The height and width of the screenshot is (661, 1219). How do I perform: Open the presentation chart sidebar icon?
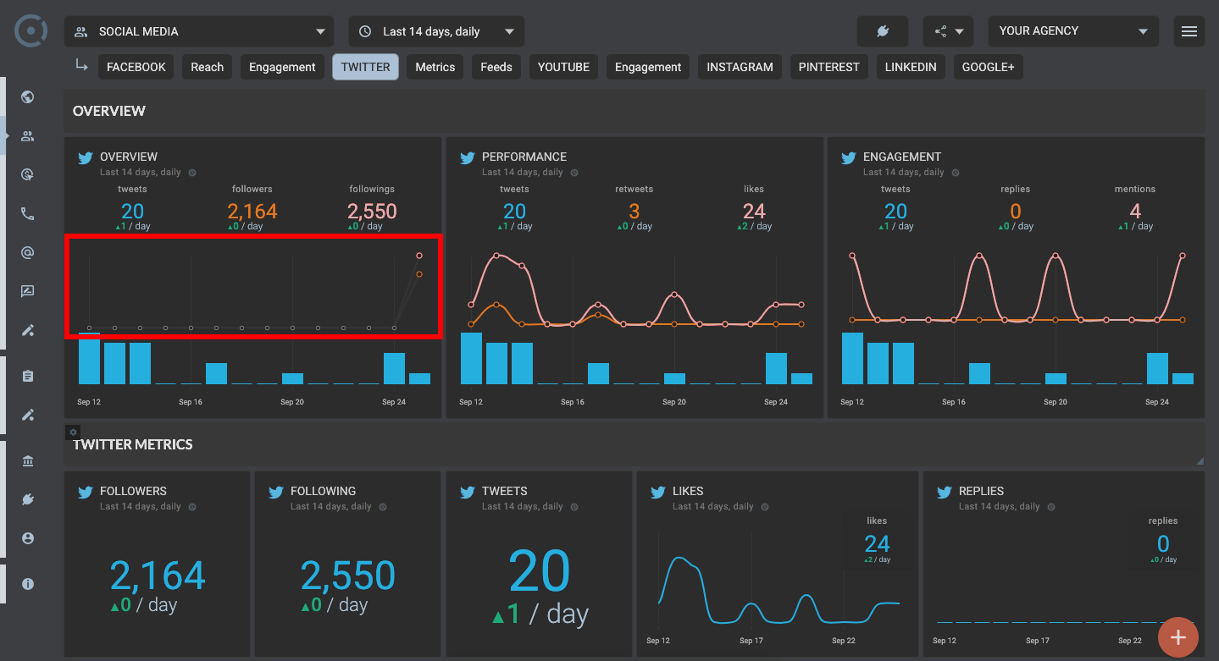click(x=27, y=291)
